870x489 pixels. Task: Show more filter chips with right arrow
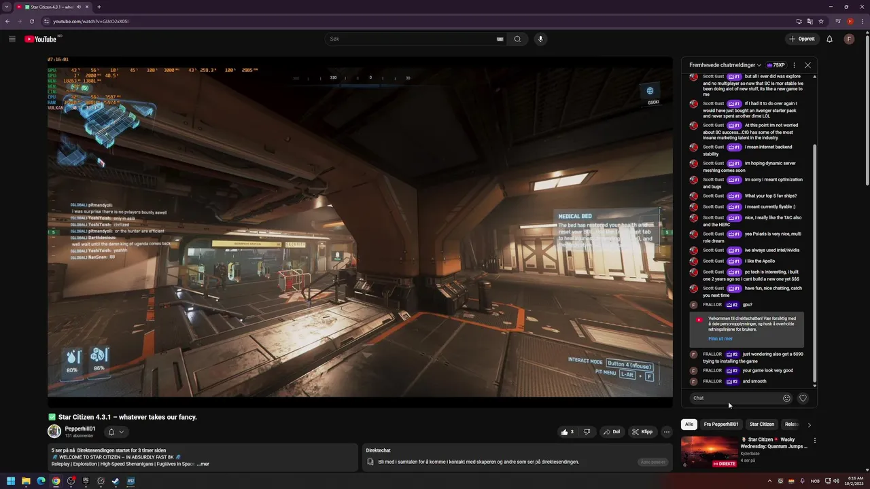809,425
